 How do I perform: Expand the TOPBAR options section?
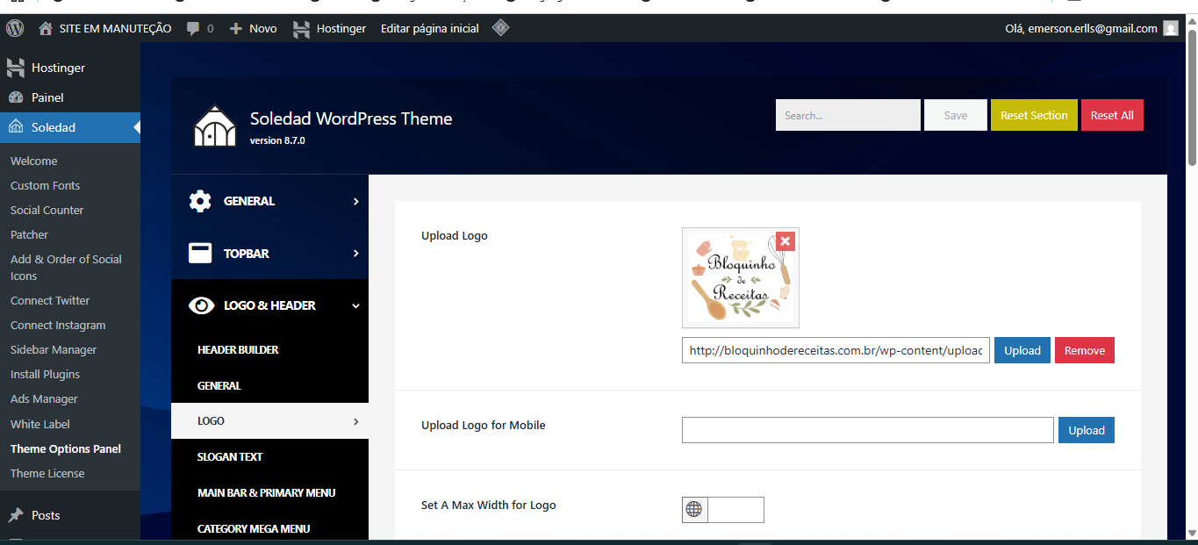tap(269, 254)
